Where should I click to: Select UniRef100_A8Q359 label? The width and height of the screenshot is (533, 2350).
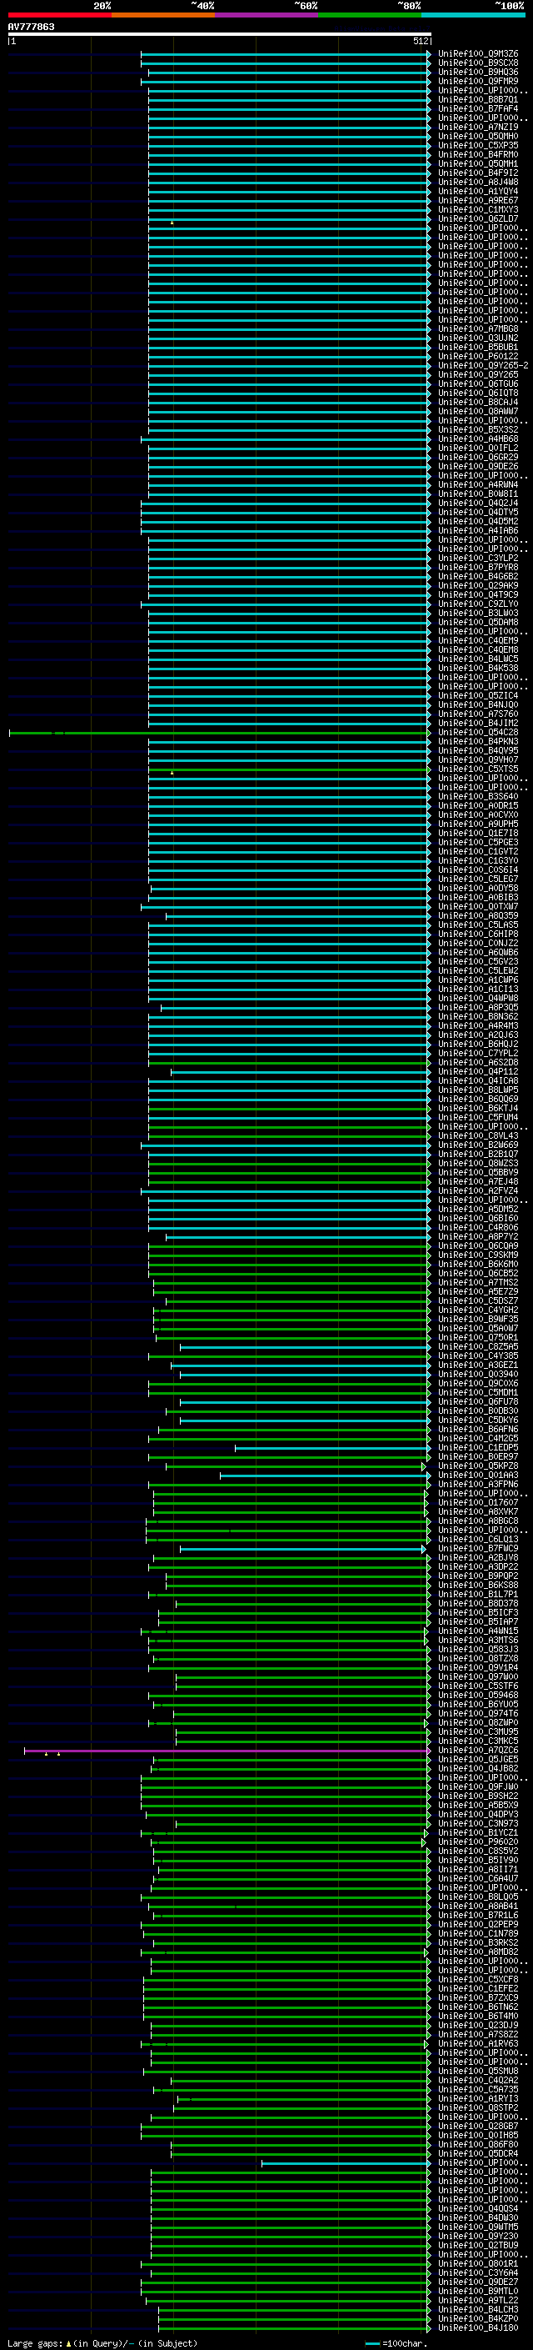click(478, 915)
